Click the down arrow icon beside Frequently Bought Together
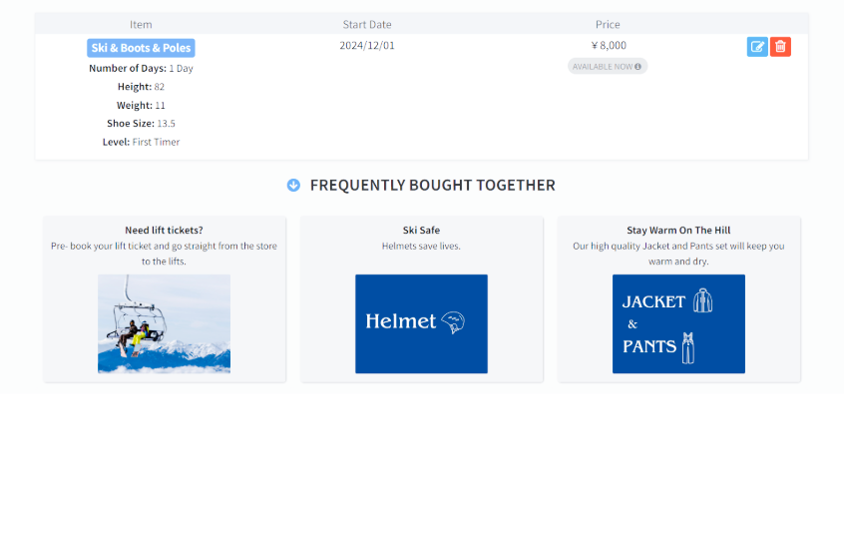The width and height of the screenshot is (844, 539). click(x=293, y=186)
